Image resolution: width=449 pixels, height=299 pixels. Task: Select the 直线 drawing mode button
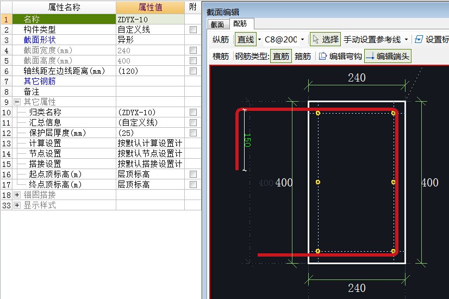tap(245, 39)
